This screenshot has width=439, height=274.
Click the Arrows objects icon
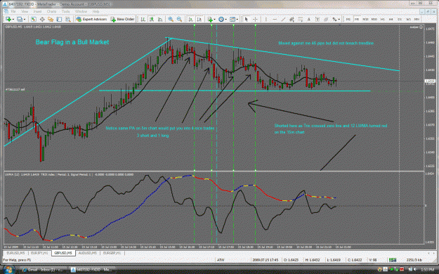334,19
